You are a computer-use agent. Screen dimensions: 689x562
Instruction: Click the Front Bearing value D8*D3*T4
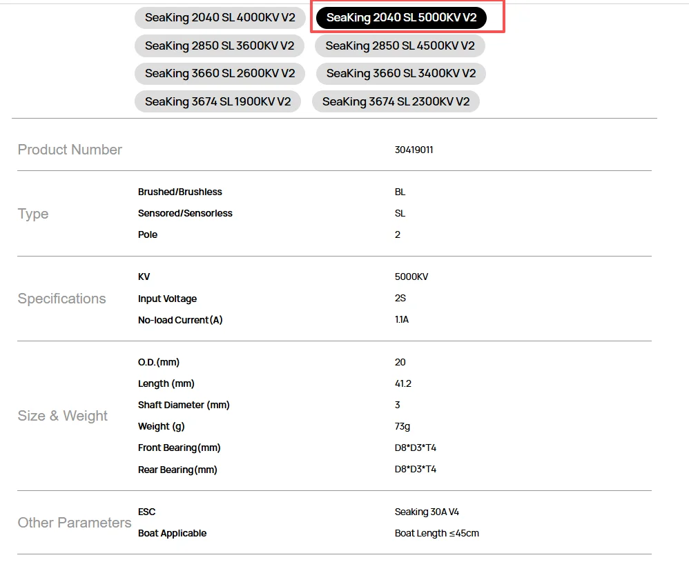click(415, 448)
